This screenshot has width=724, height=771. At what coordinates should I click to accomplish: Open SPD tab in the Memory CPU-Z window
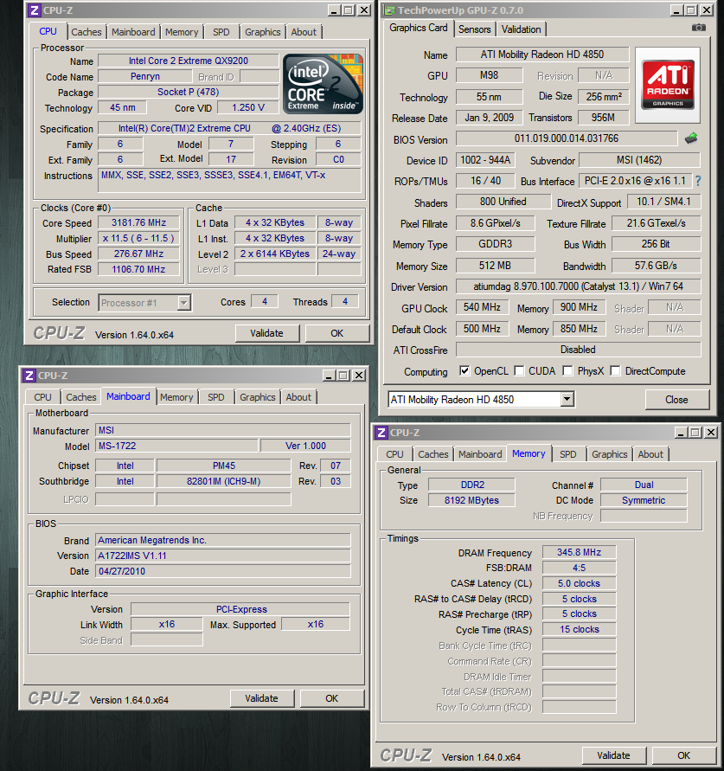pos(567,454)
